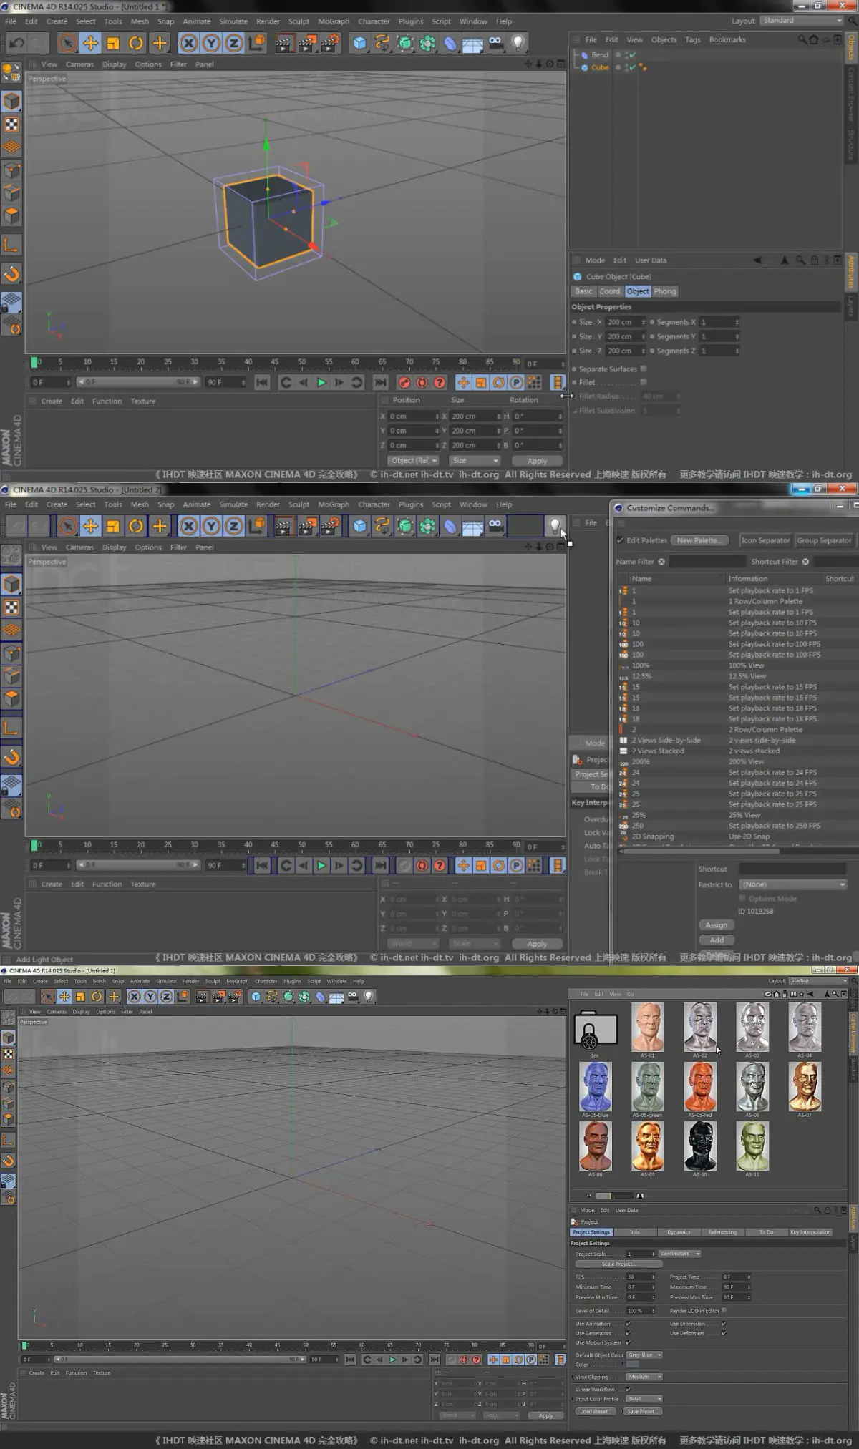Play the animation forward in Cube scene window
The image size is (859, 1449).
point(321,383)
